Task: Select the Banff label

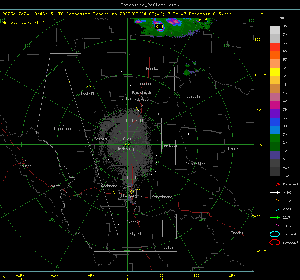Action: tap(55, 185)
